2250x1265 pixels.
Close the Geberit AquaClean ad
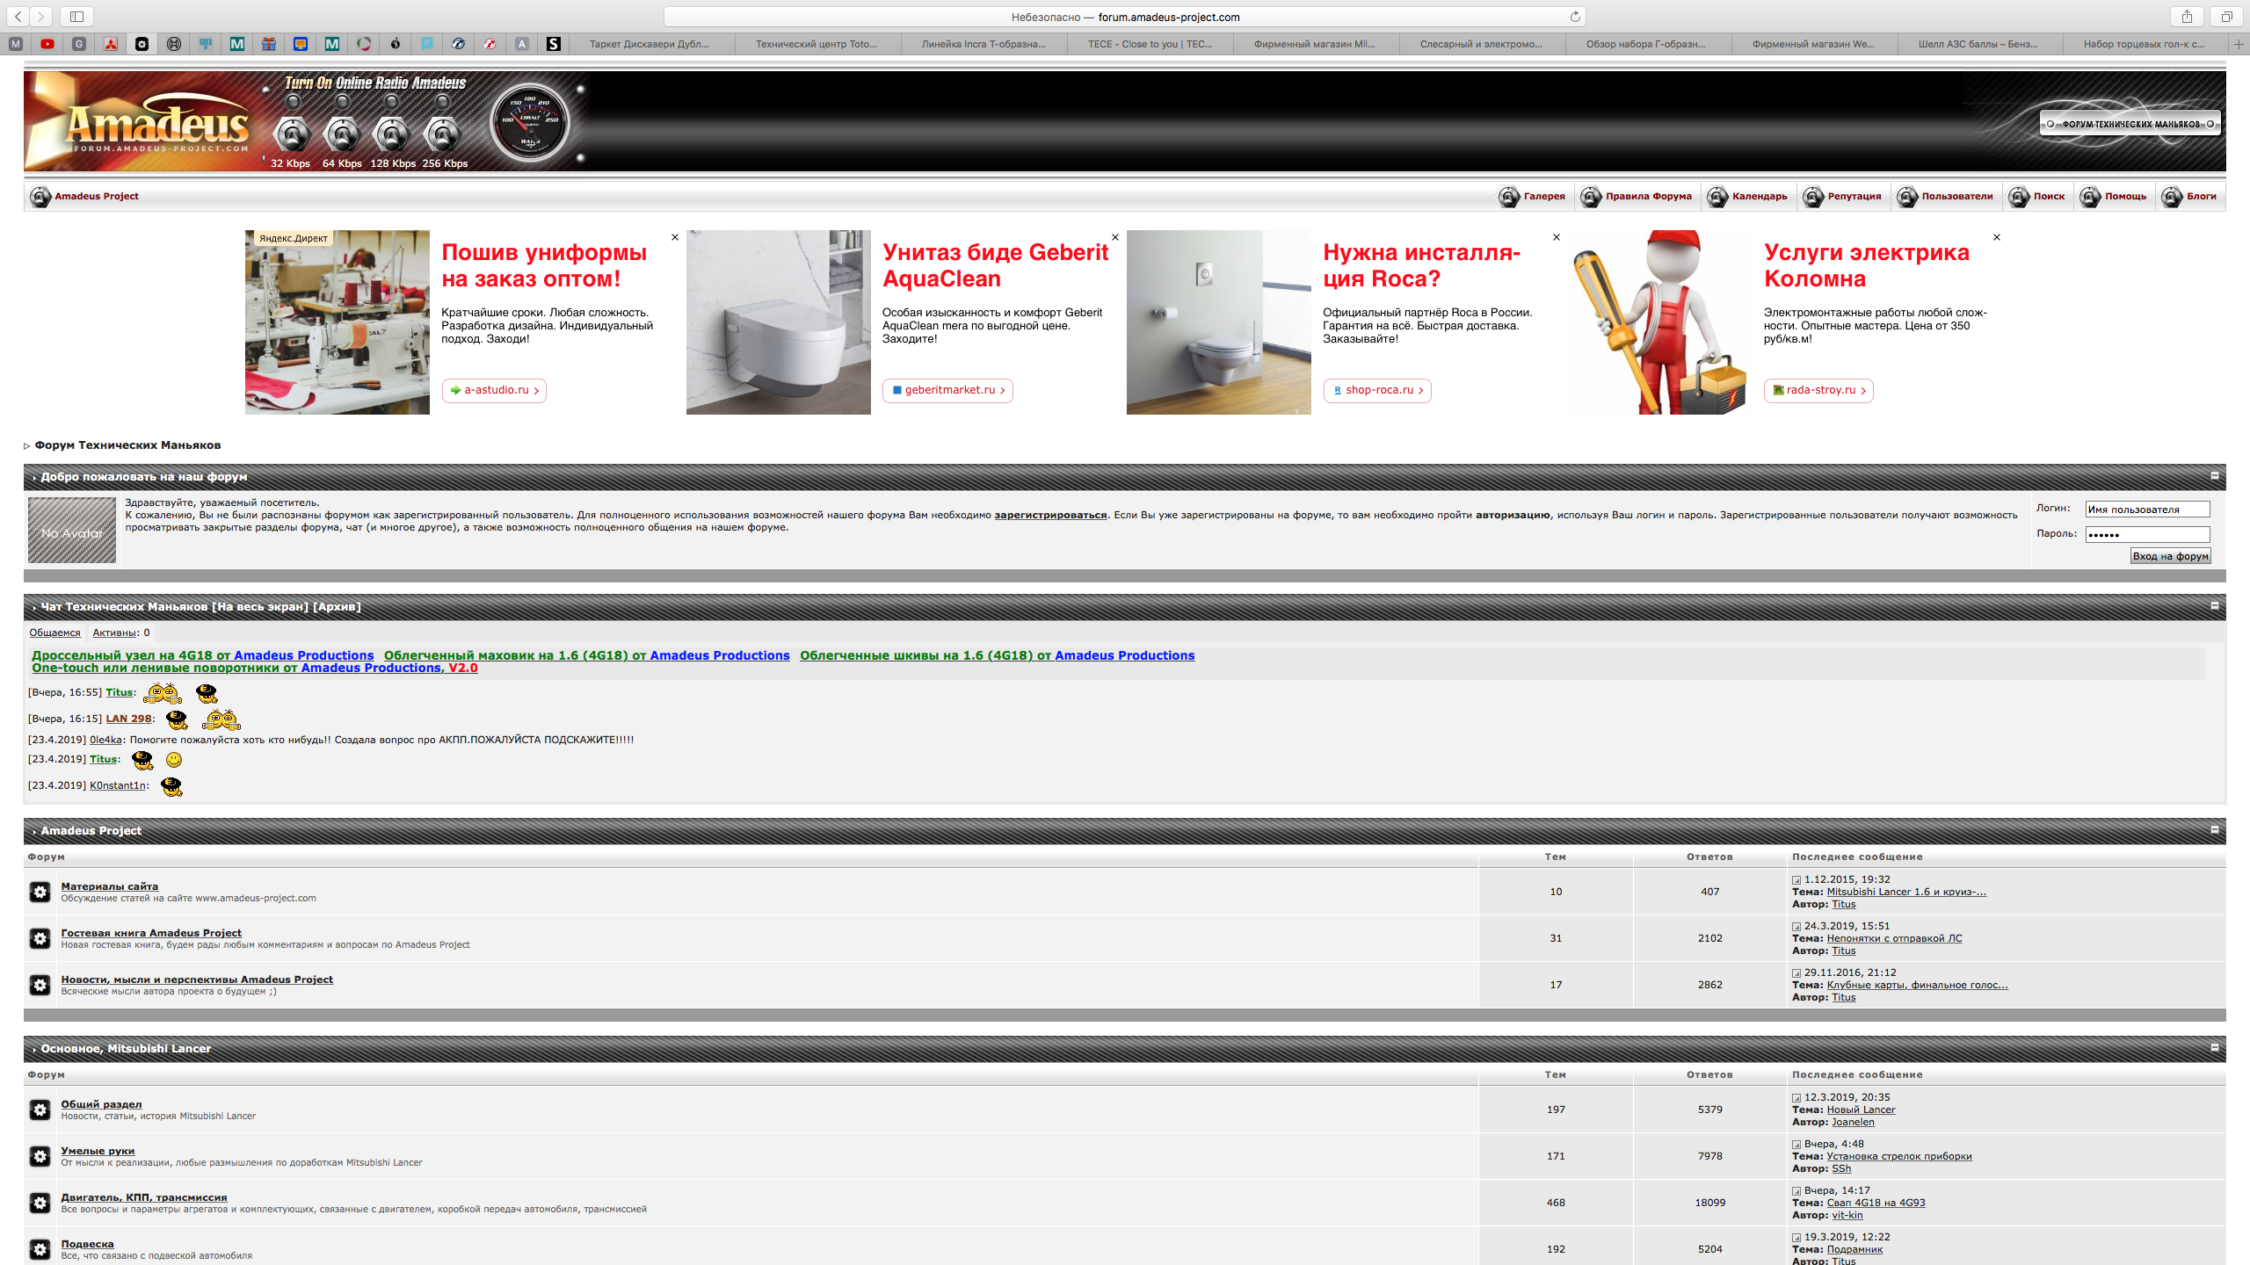point(1115,237)
